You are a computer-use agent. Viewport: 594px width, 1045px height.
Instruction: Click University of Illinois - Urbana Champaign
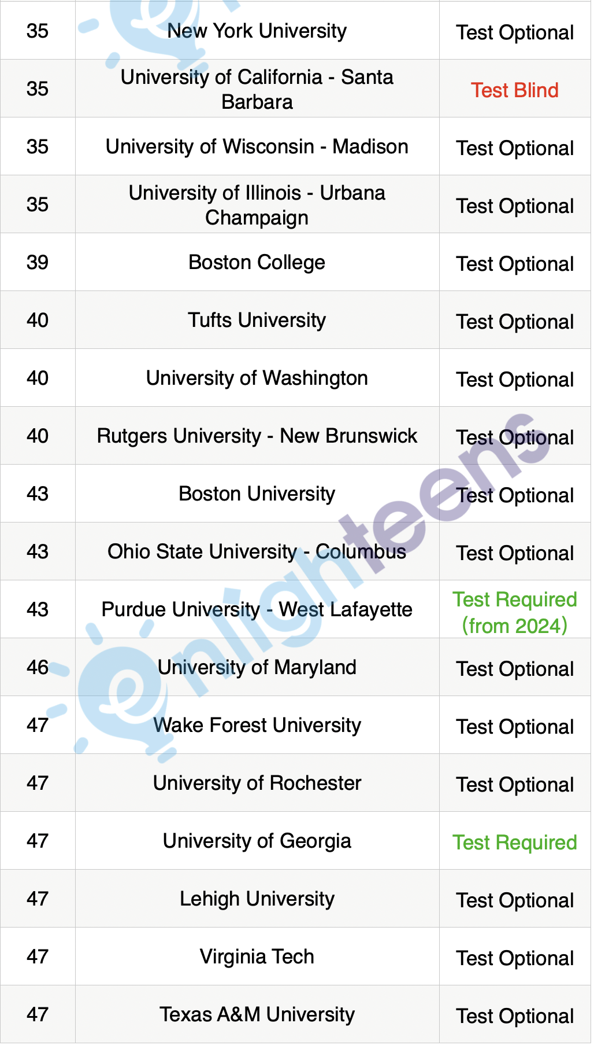tap(257, 205)
